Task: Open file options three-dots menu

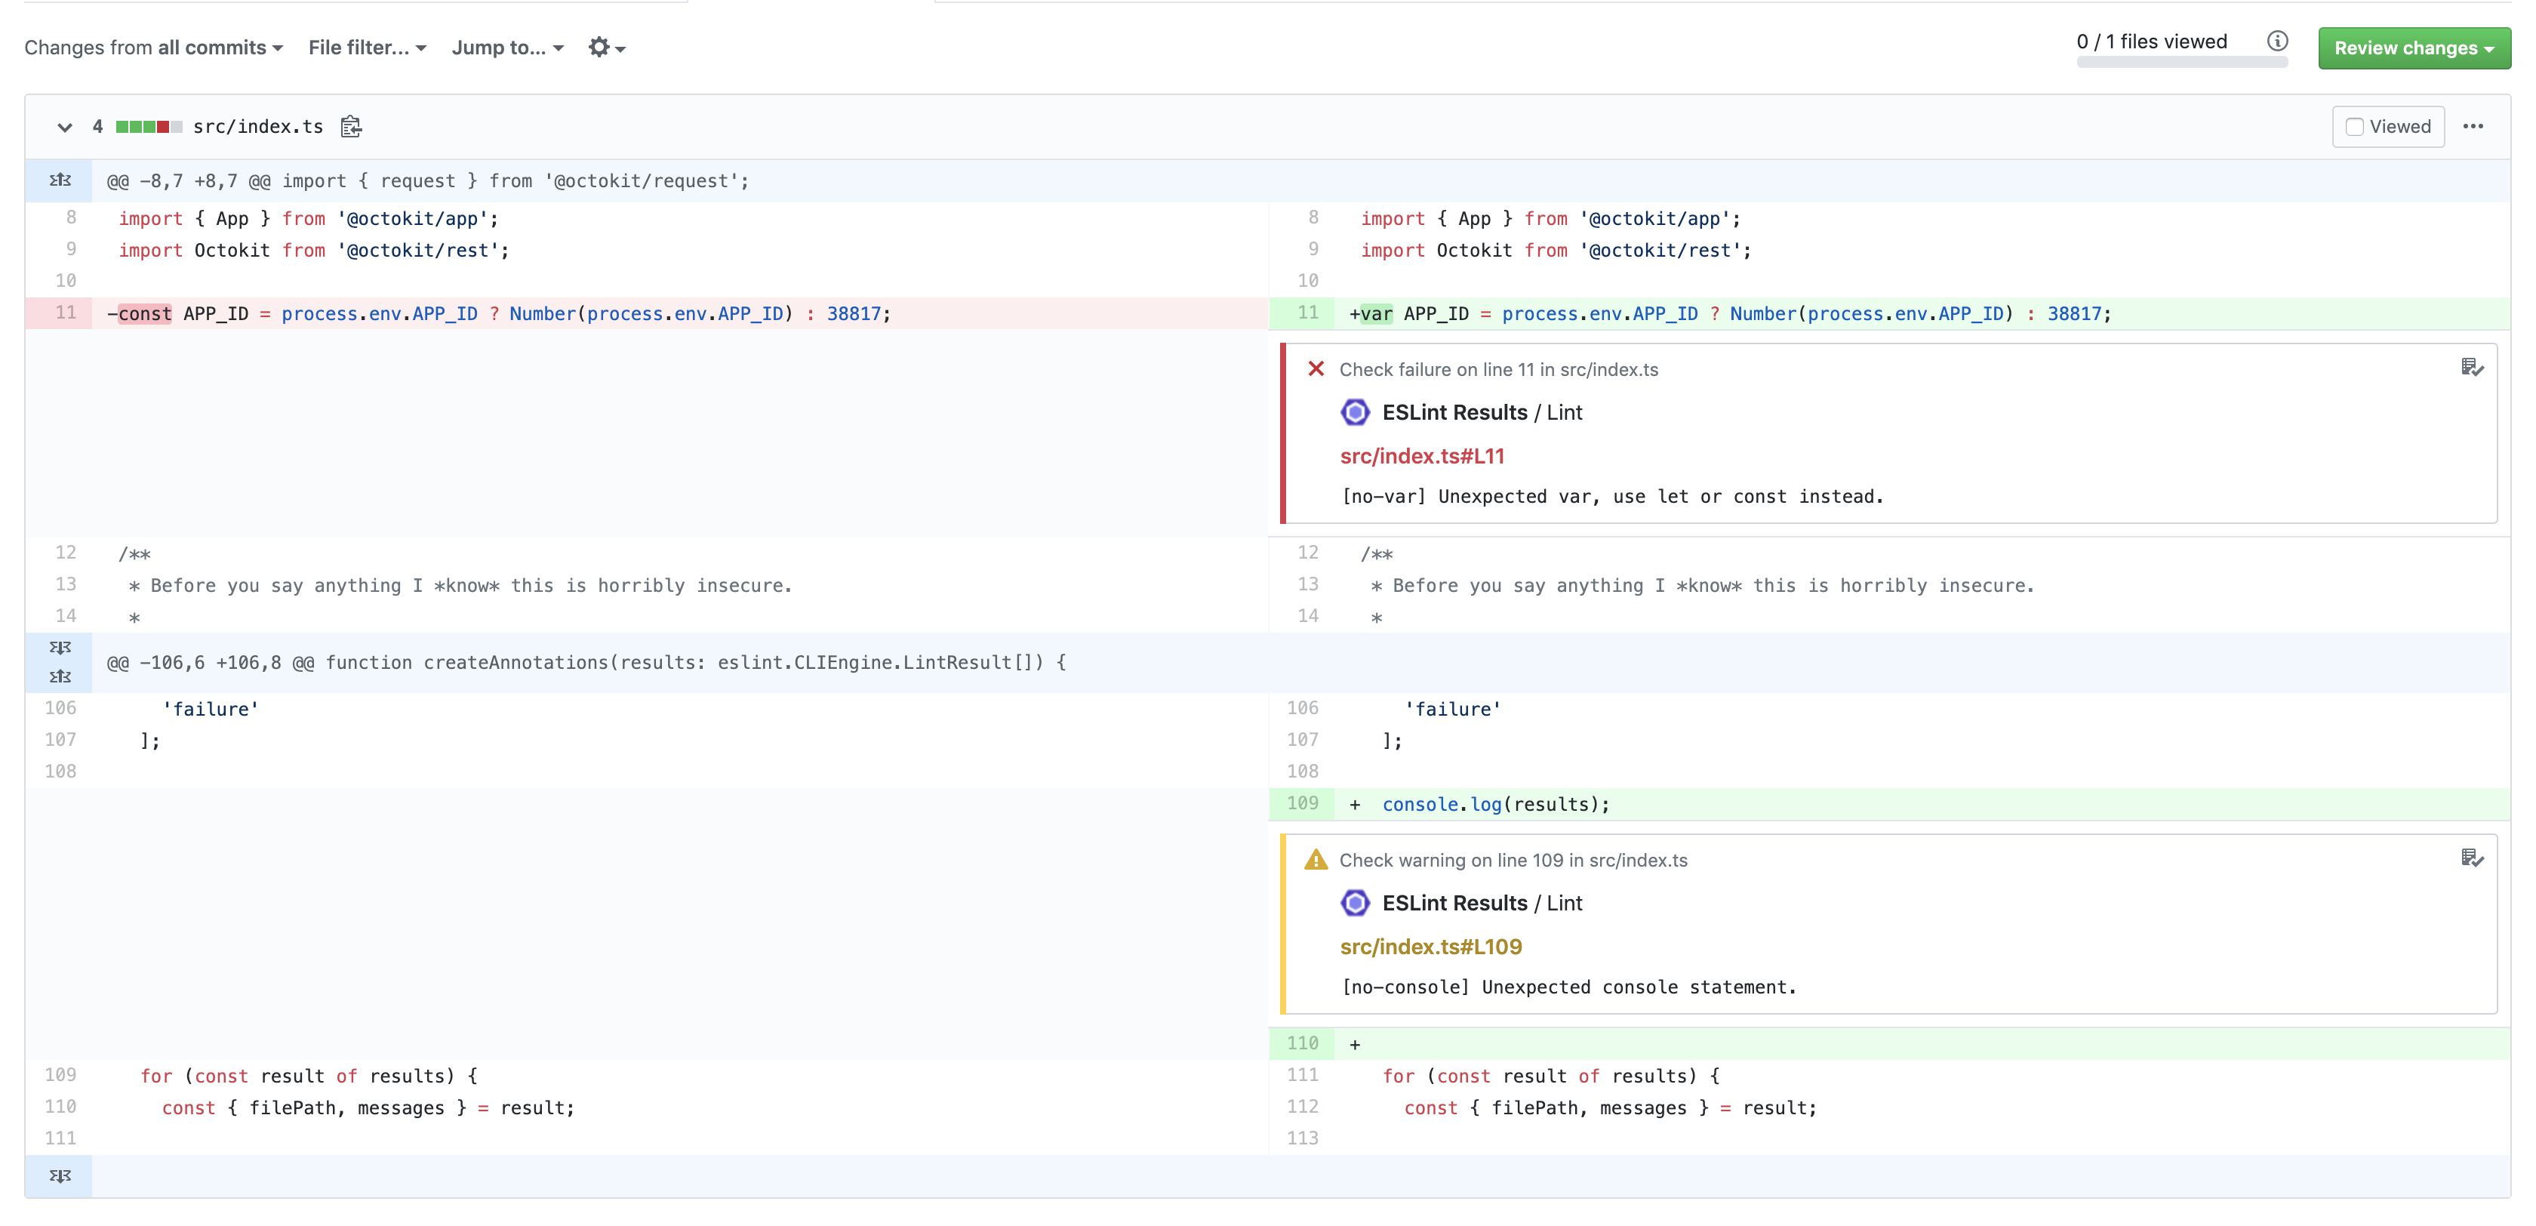Action: tap(2472, 126)
